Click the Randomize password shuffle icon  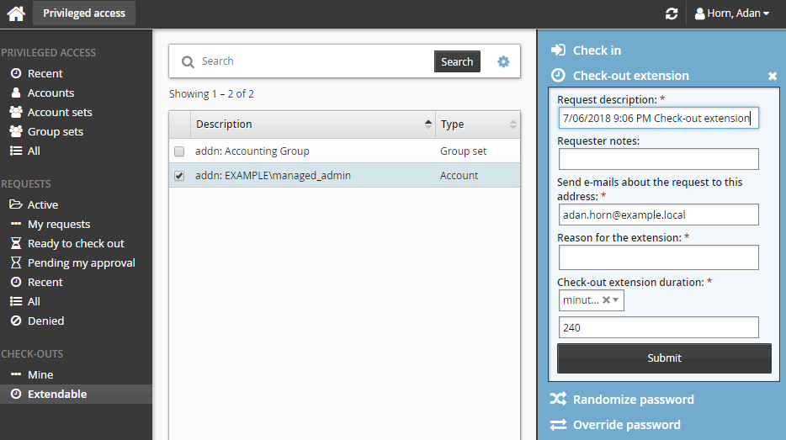pos(557,399)
